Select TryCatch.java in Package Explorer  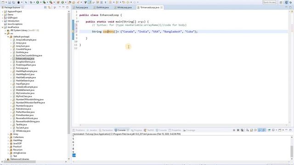click(22, 128)
